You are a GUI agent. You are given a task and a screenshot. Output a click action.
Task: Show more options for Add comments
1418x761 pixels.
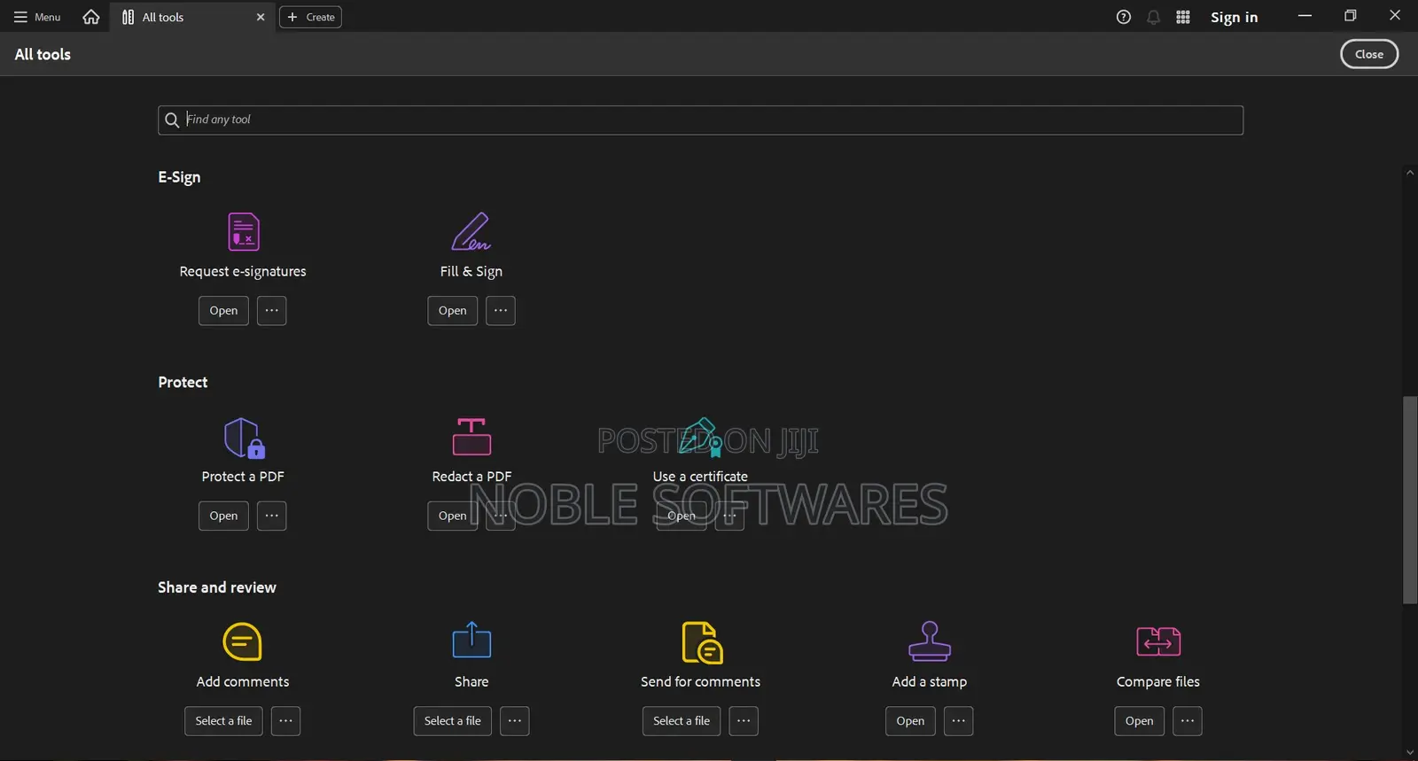(285, 721)
